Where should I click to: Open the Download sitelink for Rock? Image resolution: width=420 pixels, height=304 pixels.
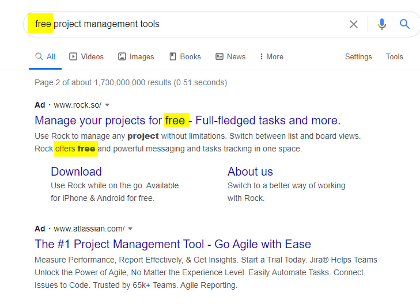tap(77, 172)
